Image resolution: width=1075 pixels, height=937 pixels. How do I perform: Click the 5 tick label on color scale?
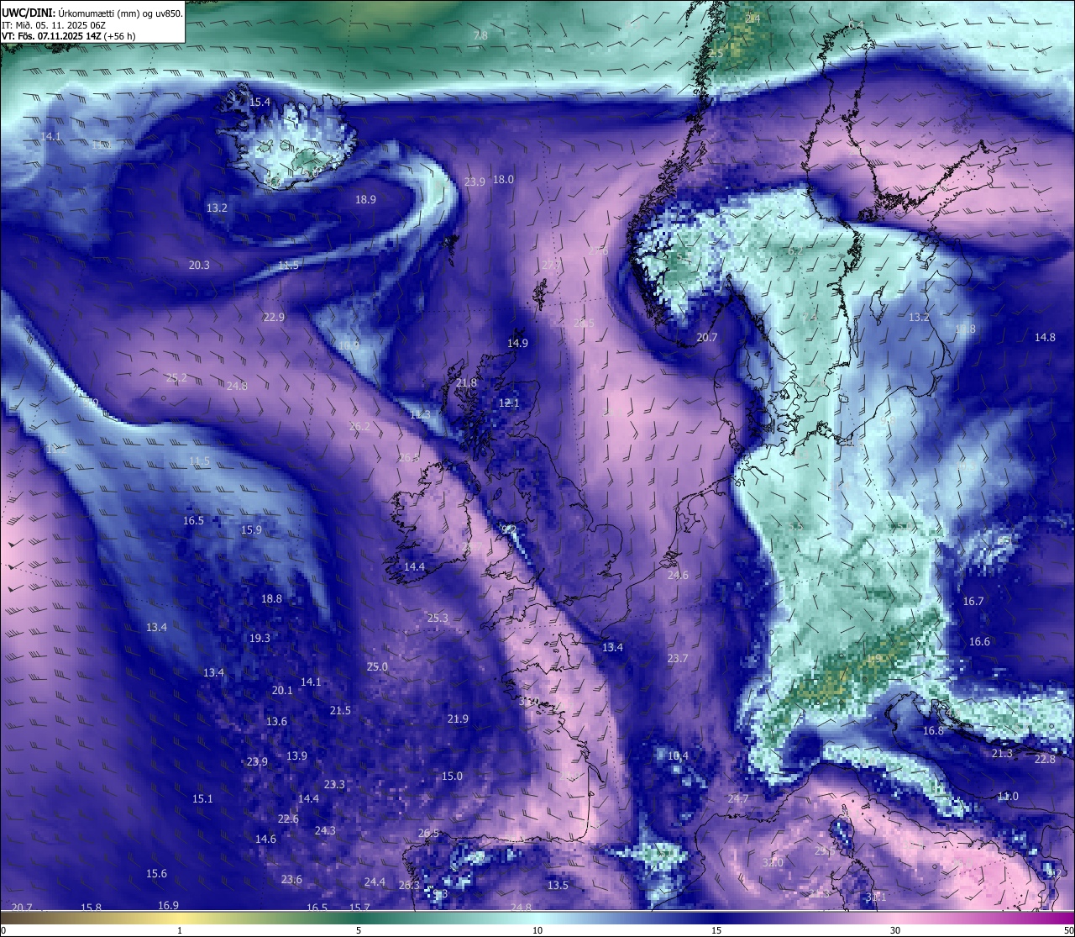click(x=359, y=931)
